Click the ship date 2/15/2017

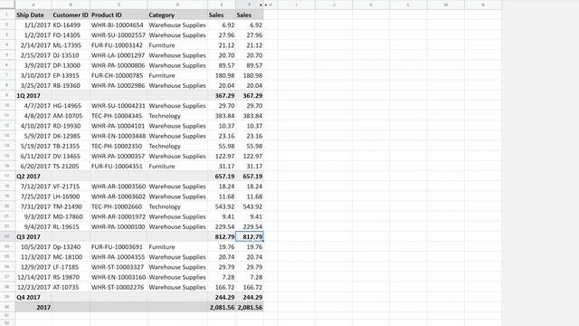pos(35,55)
